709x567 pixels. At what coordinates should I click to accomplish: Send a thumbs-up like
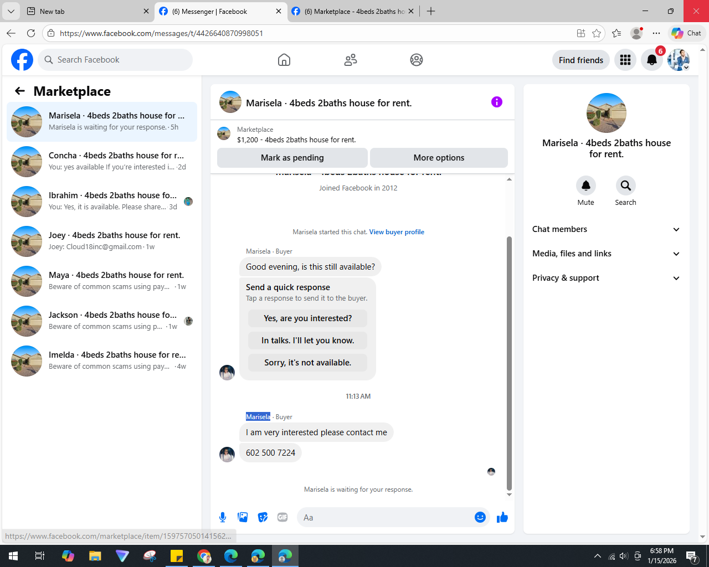(502, 517)
